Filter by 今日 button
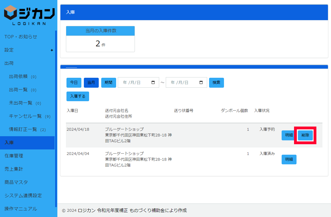This screenshot has height=217, width=331. tap(74, 82)
